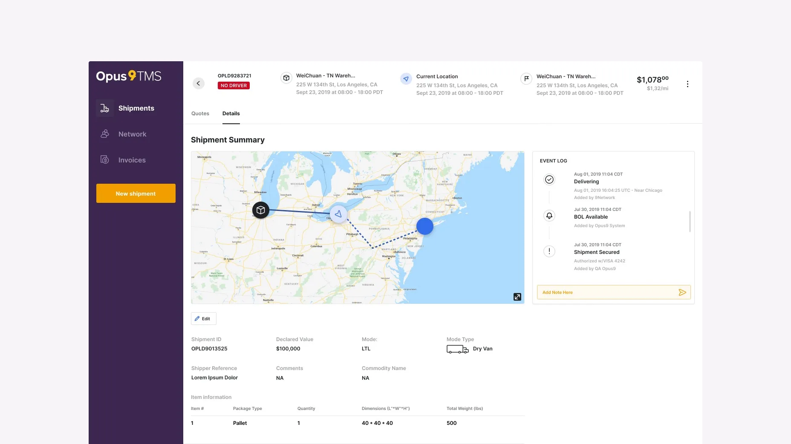
Task: Click the Dry Van mode type text
Action: click(x=482, y=349)
